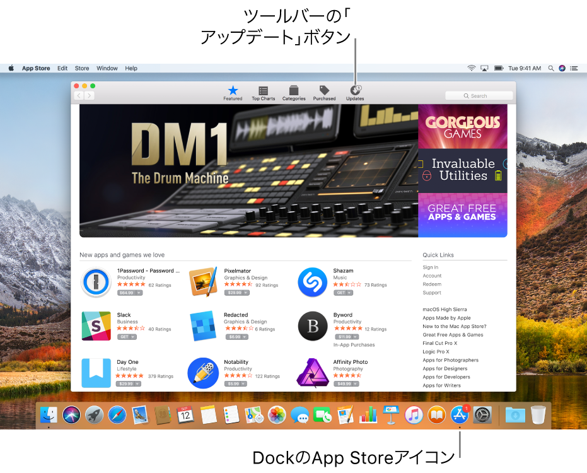Open the Edit menu

point(62,68)
